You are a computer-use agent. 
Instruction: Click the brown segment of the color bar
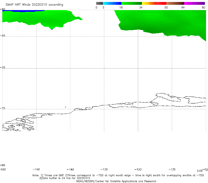pos(175,3)
